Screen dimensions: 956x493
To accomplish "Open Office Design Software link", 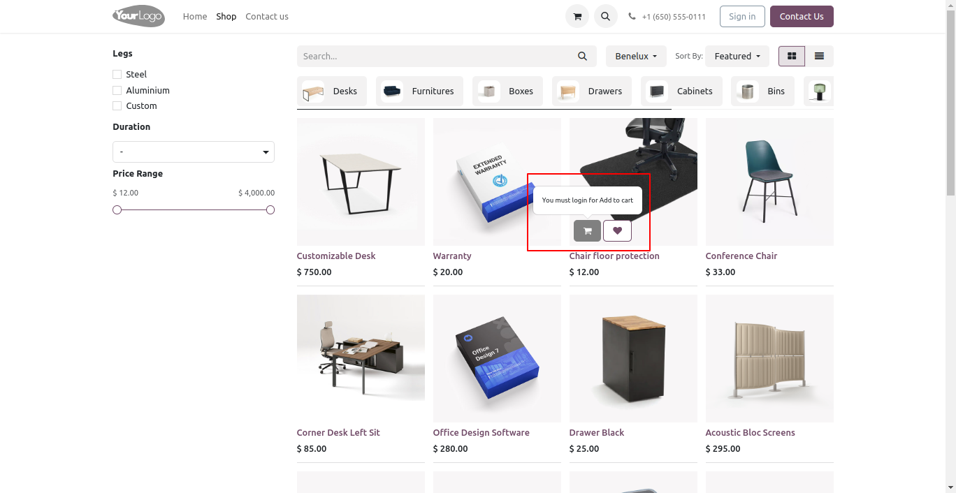I will coord(481,432).
